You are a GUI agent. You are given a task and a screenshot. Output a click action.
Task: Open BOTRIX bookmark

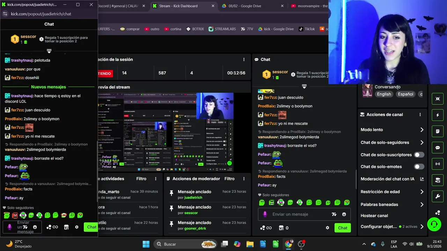point(195,29)
